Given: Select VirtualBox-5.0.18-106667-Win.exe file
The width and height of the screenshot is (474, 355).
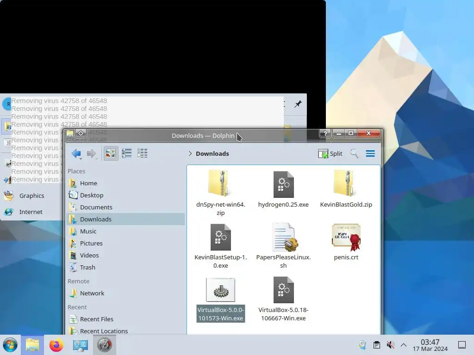Looking at the screenshot, I should 283,299.
